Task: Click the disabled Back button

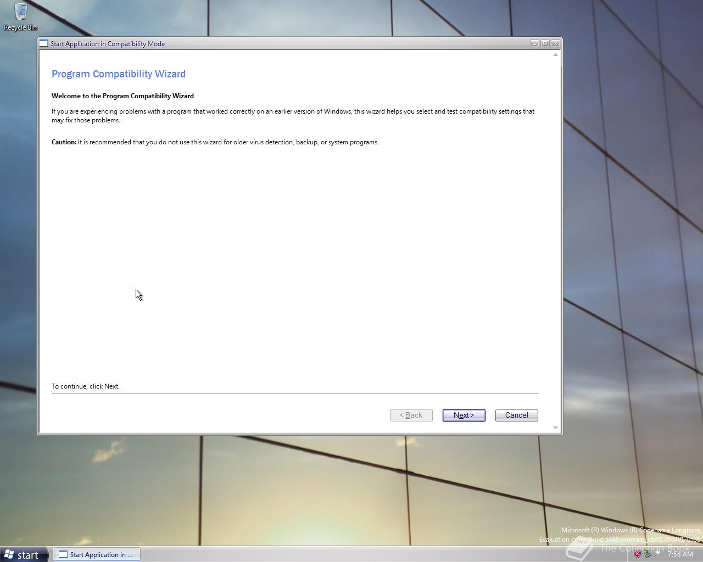Action: click(411, 415)
